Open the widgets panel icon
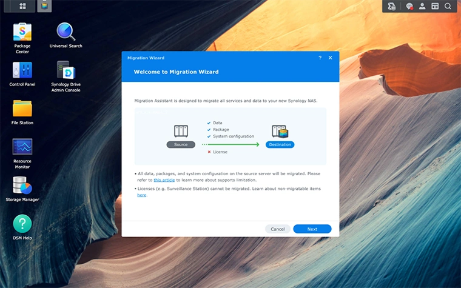 [x=435, y=6]
